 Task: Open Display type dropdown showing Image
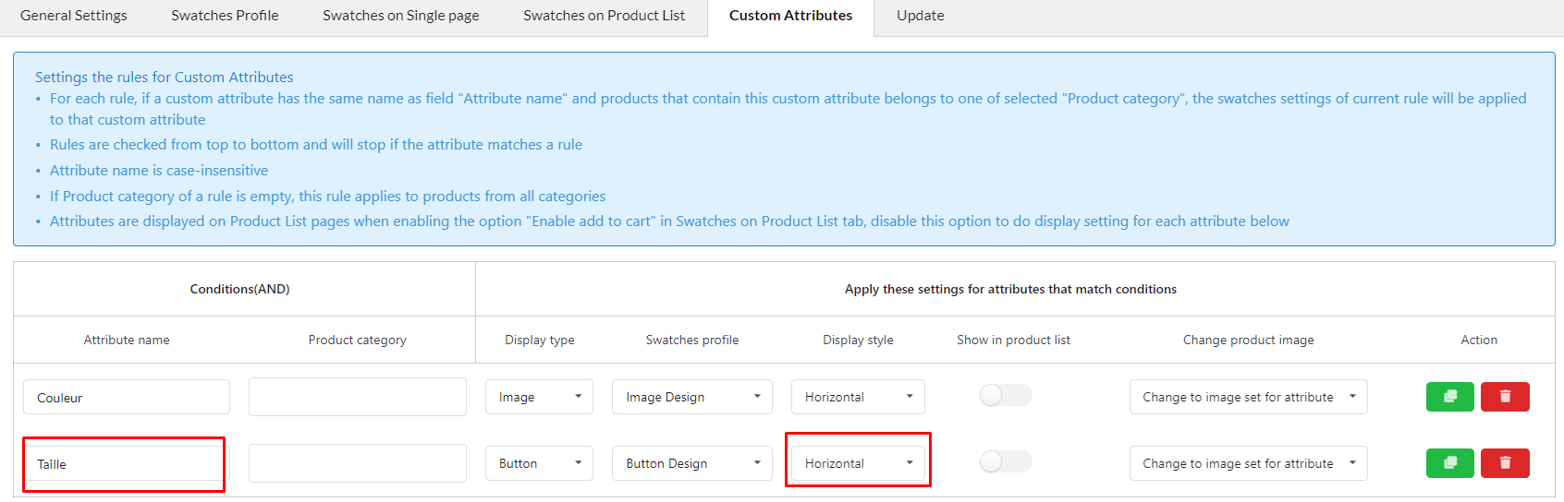pyautogui.click(x=540, y=397)
